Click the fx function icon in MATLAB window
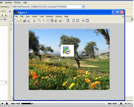Viewport: 134px width, 107px height. (132, 19)
